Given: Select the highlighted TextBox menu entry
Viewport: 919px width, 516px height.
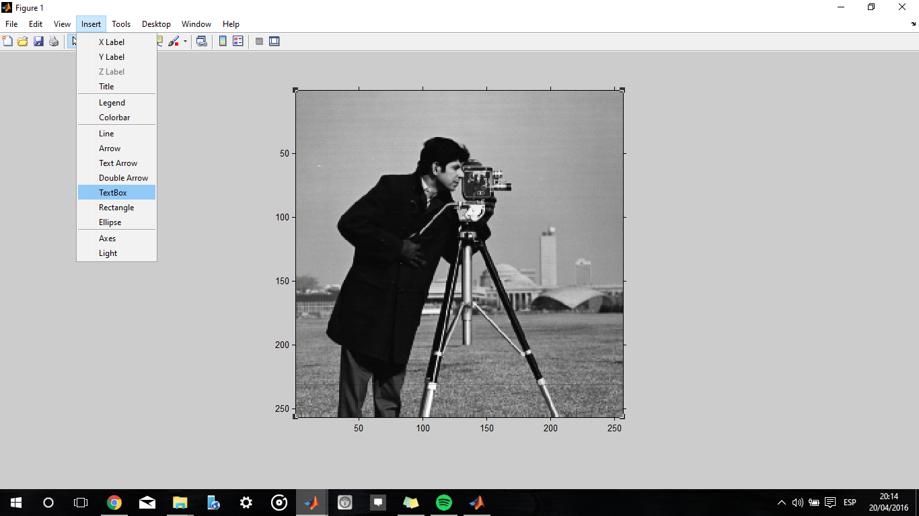Looking at the screenshot, I should pyautogui.click(x=116, y=193).
